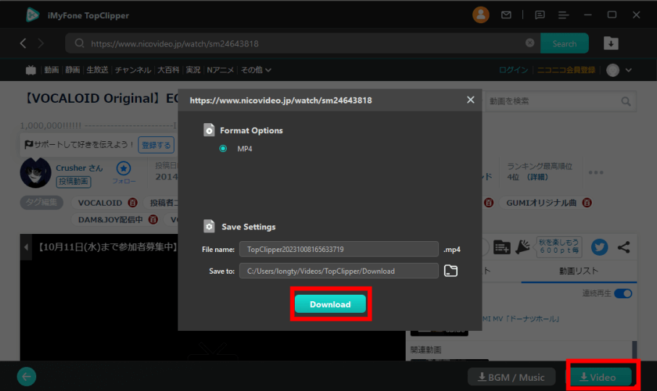Click the タグ編集 button

41,202
